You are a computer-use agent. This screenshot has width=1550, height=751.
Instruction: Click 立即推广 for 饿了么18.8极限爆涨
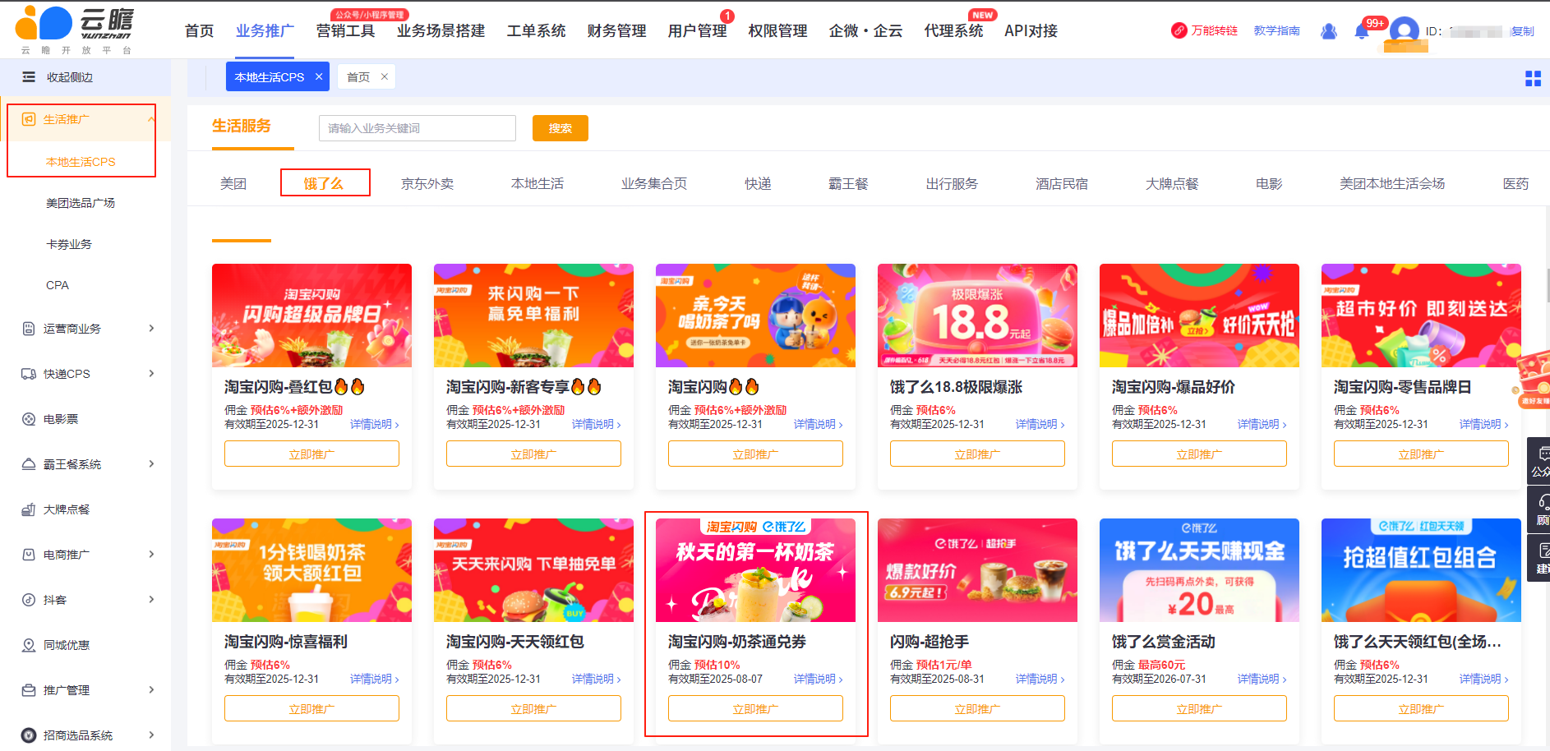(977, 454)
